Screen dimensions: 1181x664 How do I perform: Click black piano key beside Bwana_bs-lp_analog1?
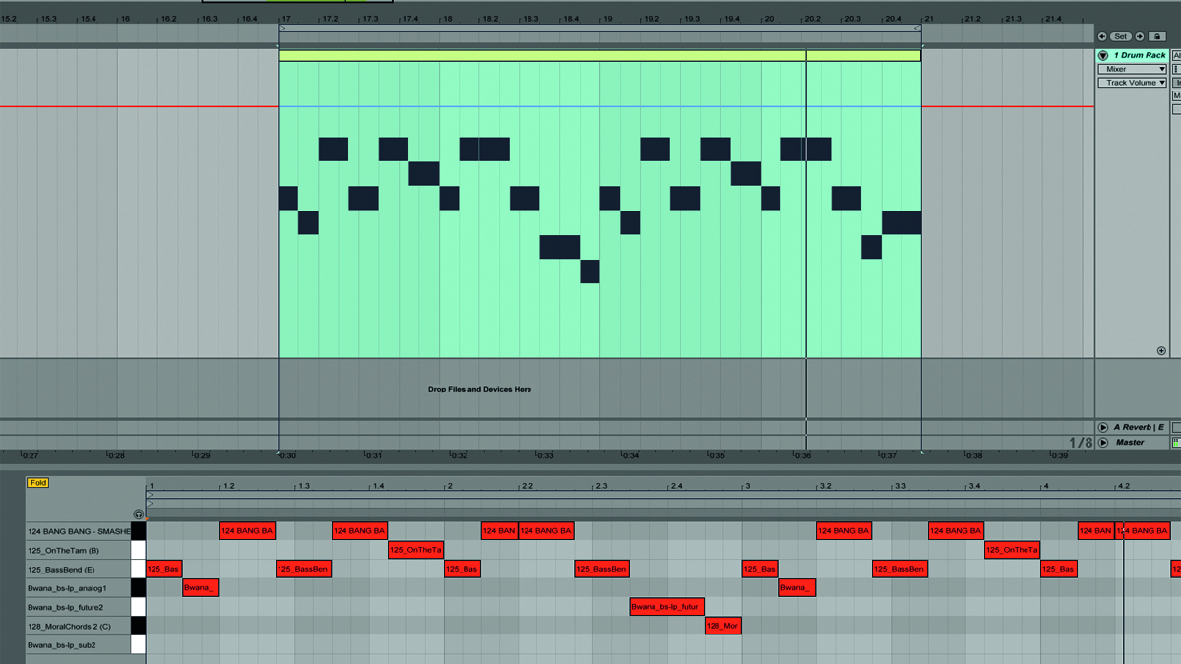point(138,588)
